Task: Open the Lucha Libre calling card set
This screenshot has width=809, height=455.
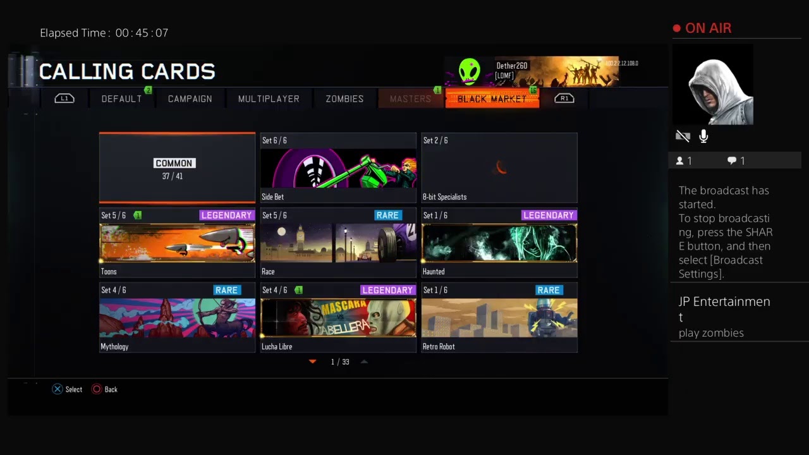Action: (x=338, y=318)
